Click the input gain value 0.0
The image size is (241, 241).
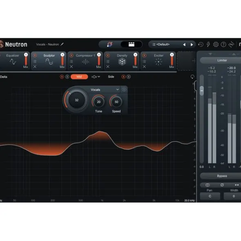click(201, 167)
